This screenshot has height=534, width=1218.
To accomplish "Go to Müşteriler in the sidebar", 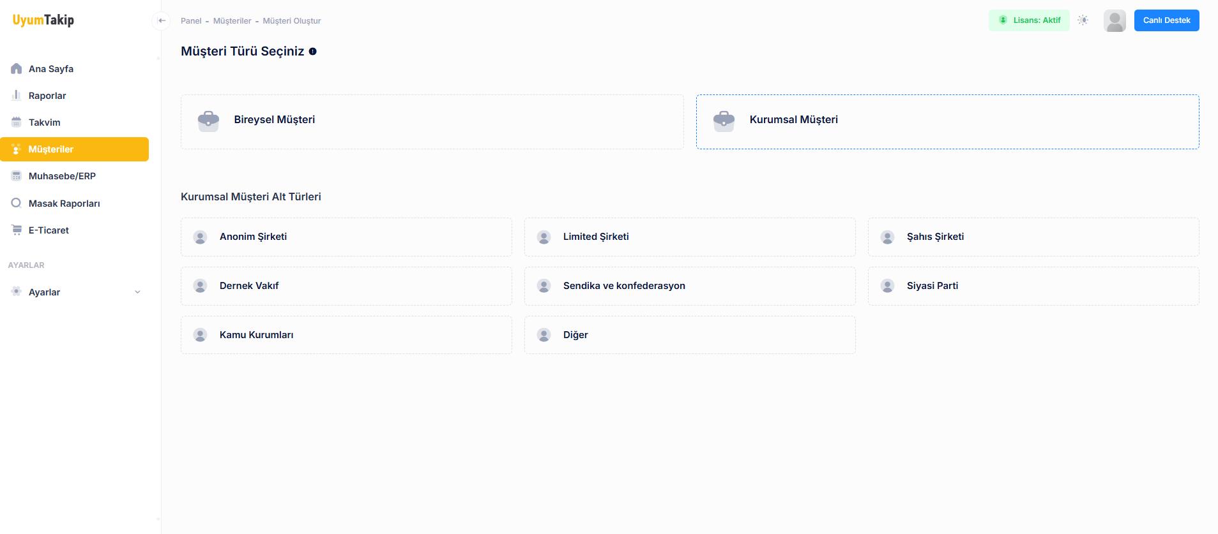I will coord(51,149).
